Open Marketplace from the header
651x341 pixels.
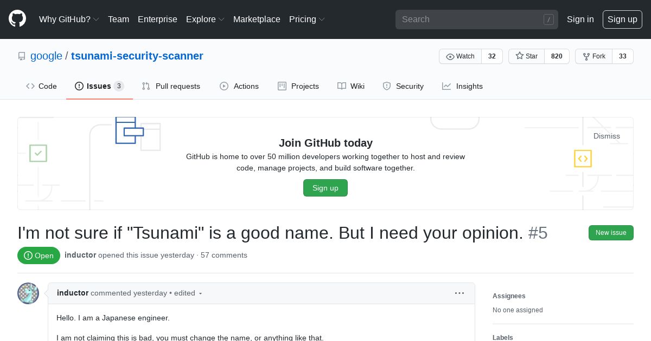[x=257, y=19]
